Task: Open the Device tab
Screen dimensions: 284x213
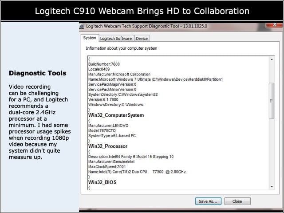Action: tap(142, 39)
